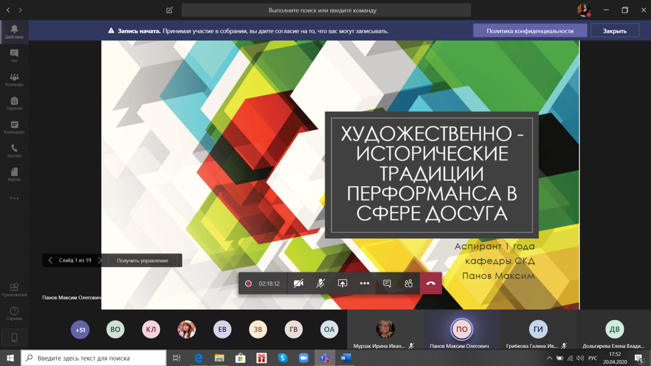The image size is (651, 366).
Task: Click the Получить управление button
Action: [x=143, y=260]
